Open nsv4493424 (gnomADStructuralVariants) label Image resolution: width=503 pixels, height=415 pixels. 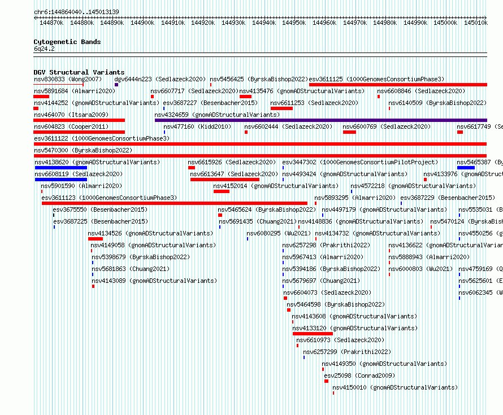click(x=345, y=174)
